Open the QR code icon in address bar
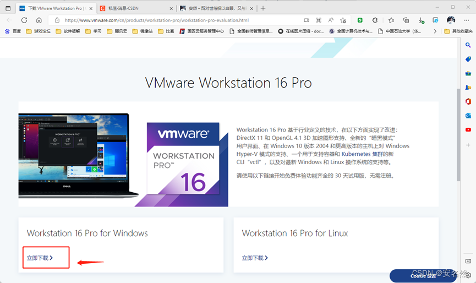The width and height of the screenshot is (476, 283). click(319, 20)
